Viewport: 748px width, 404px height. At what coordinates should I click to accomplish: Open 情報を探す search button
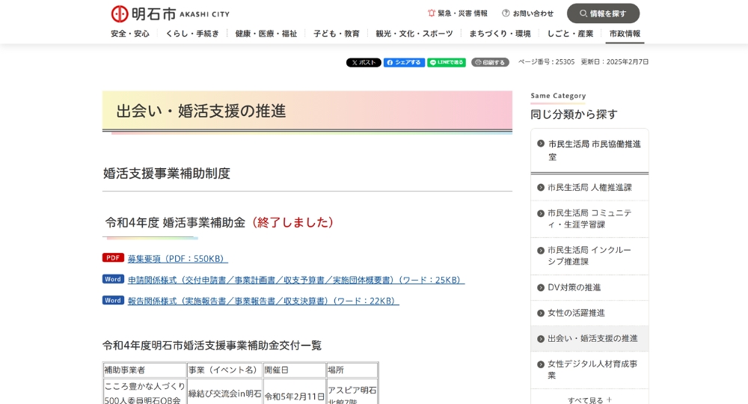tap(603, 13)
